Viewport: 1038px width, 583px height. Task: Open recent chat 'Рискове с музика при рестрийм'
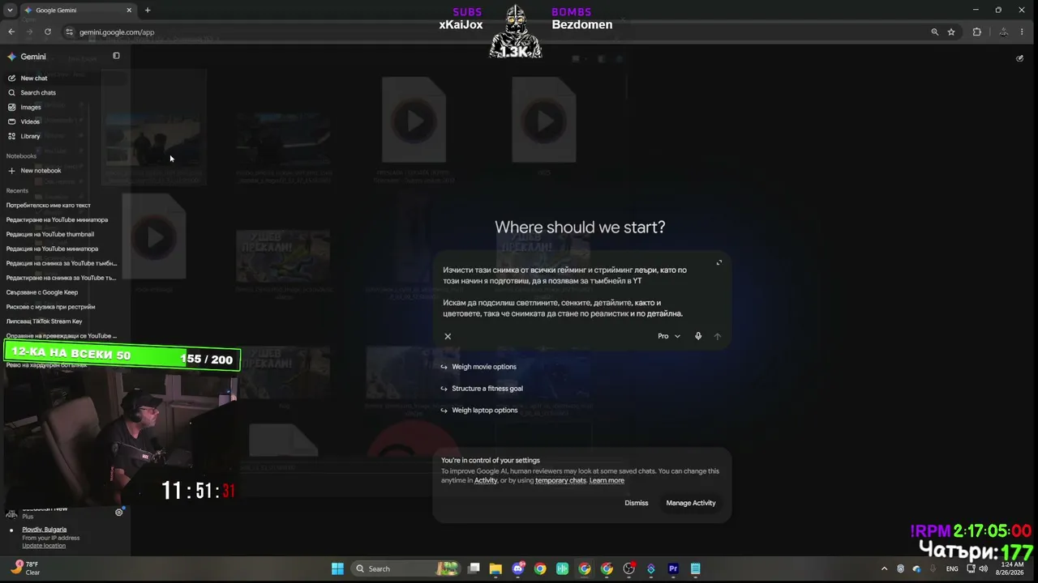pyautogui.click(x=50, y=307)
